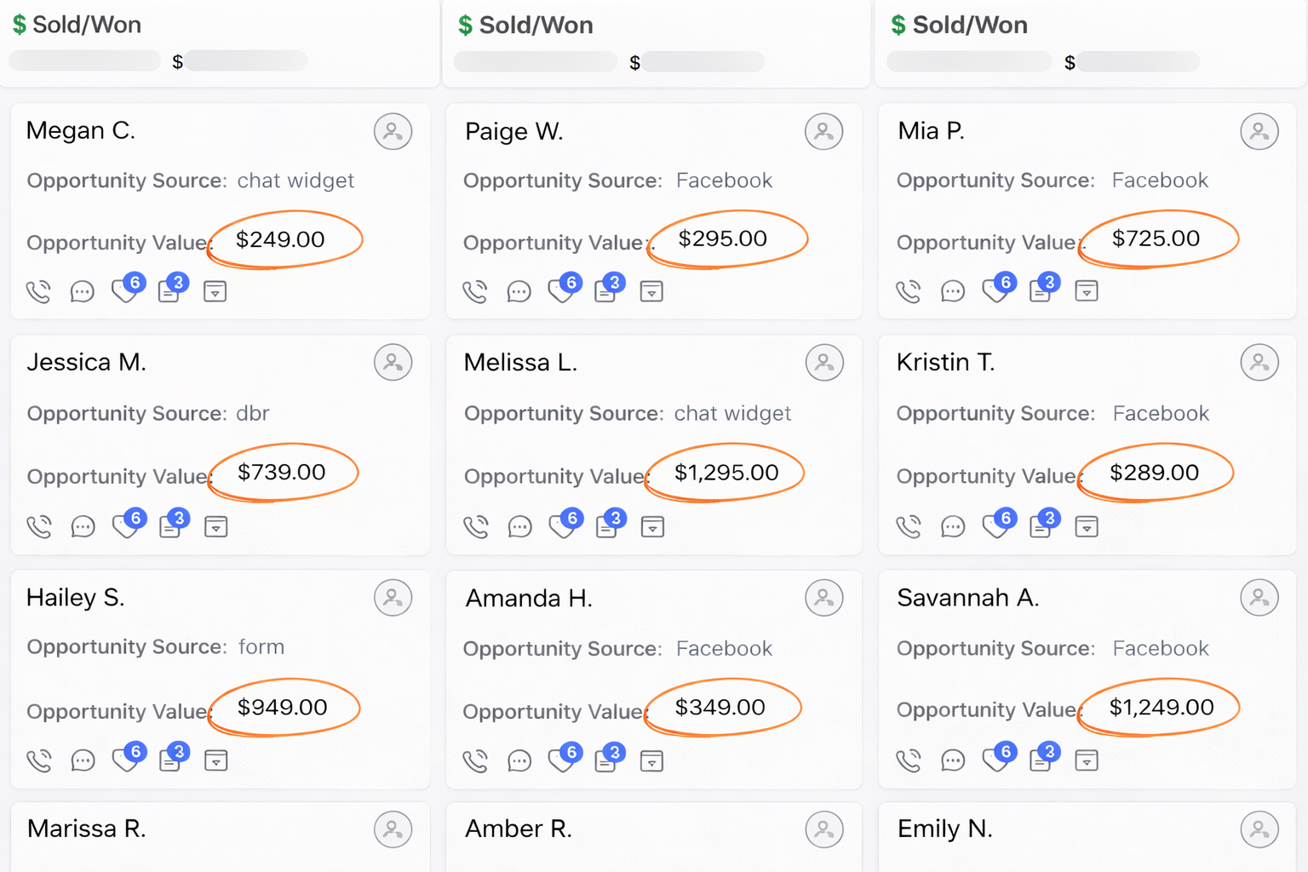Select the rightmost Sold/Won column header
Screen dimensions: 1308x872
(x=969, y=26)
